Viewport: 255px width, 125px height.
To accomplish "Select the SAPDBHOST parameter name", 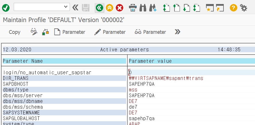I will point(15,84).
